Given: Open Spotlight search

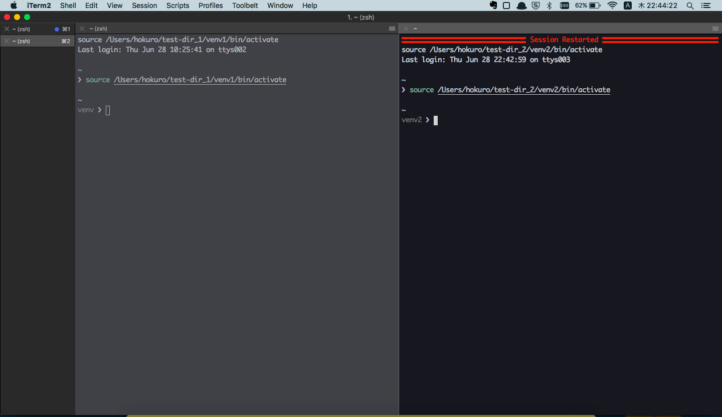Looking at the screenshot, I should click(x=690, y=6).
